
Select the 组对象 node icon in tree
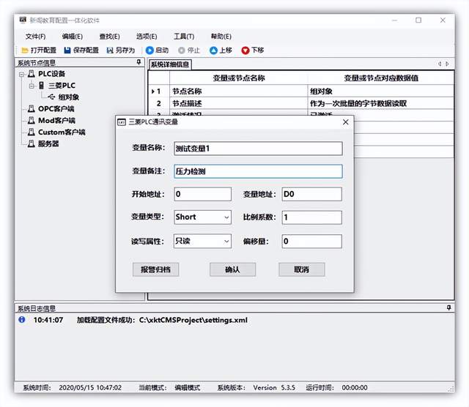[51, 97]
